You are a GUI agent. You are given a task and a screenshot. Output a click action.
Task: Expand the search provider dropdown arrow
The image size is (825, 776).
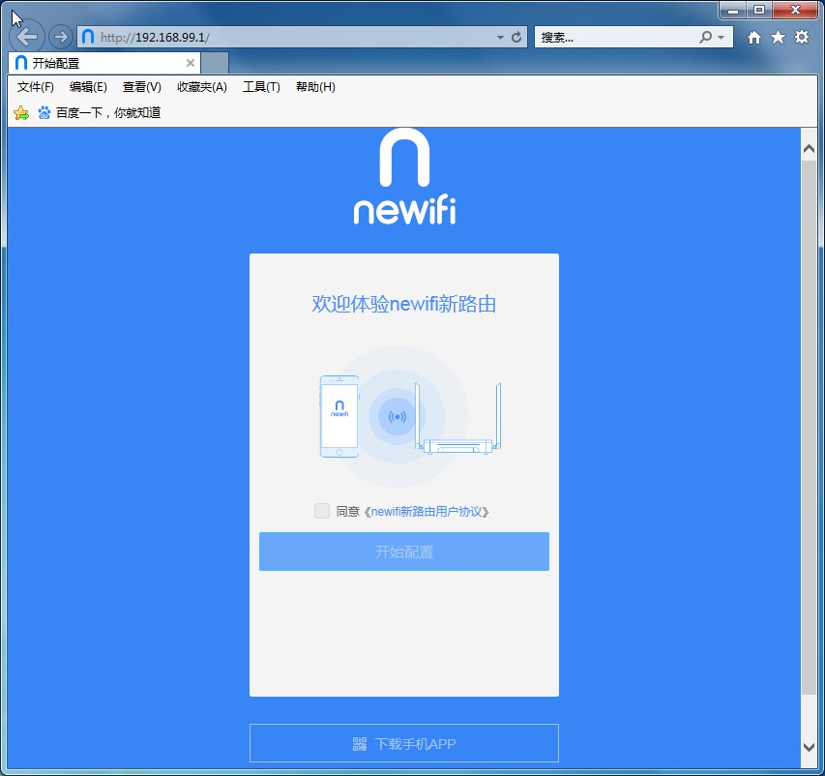tap(721, 38)
